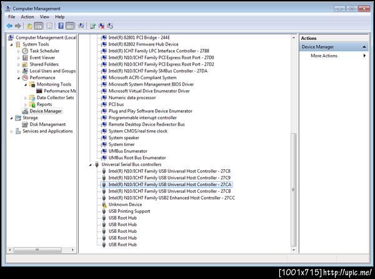Select USB Universal Host Controller - 27C8
Image resolution: width=375 pixels, height=279 pixels.
(169, 171)
